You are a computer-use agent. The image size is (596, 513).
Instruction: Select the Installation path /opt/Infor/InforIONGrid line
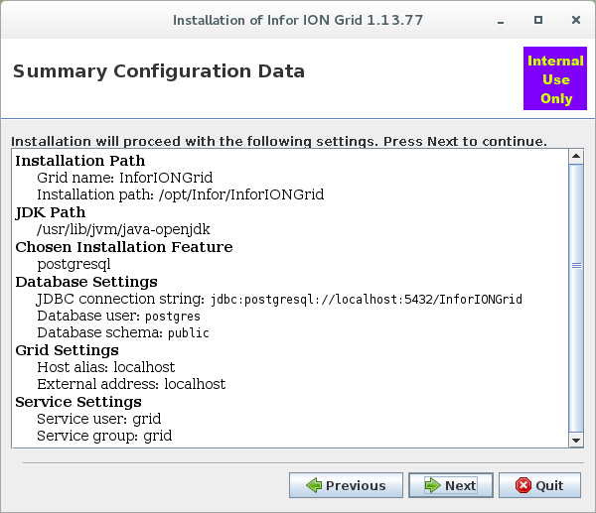(180, 194)
